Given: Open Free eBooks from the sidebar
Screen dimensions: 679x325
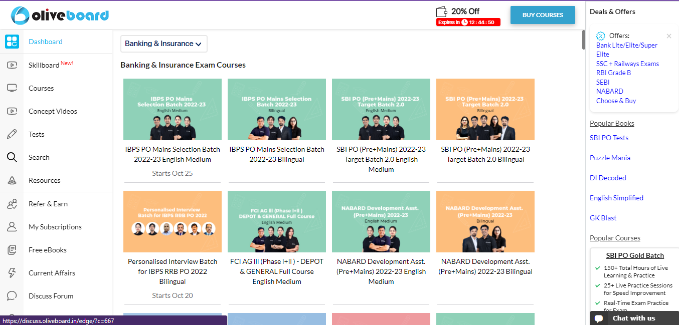Looking at the screenshot, I should (x=48, y=250).
